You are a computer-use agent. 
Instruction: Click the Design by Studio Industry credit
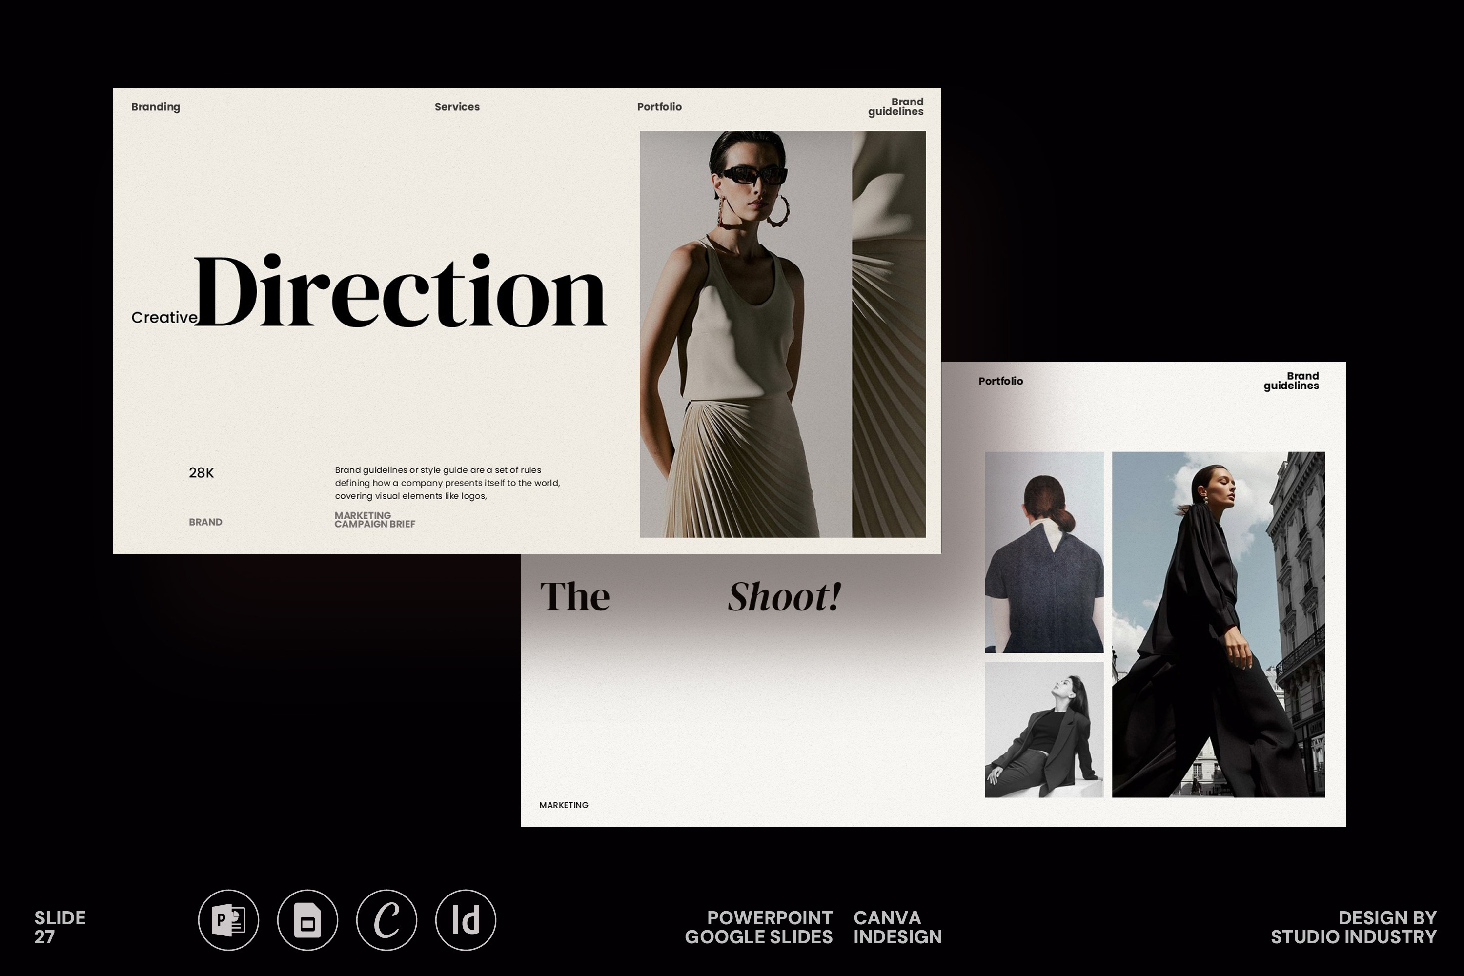point(1353,927)
